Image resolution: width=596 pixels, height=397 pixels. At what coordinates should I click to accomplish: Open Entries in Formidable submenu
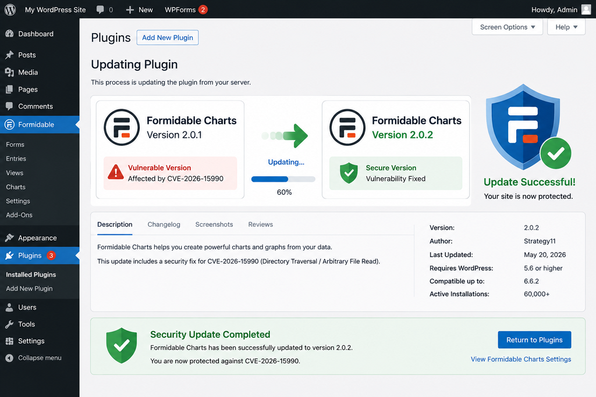coord(16,159)
